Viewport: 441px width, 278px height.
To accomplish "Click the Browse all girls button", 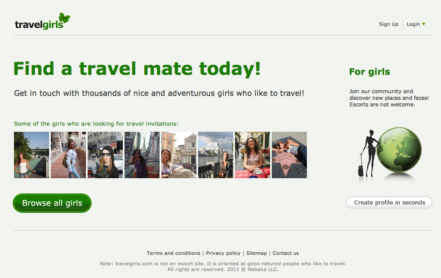I will coord(52,203).
